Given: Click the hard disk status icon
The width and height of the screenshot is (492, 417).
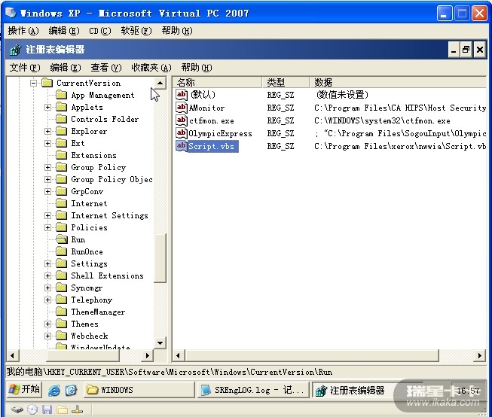Looking at the screenshot, I should click(17, 409).
